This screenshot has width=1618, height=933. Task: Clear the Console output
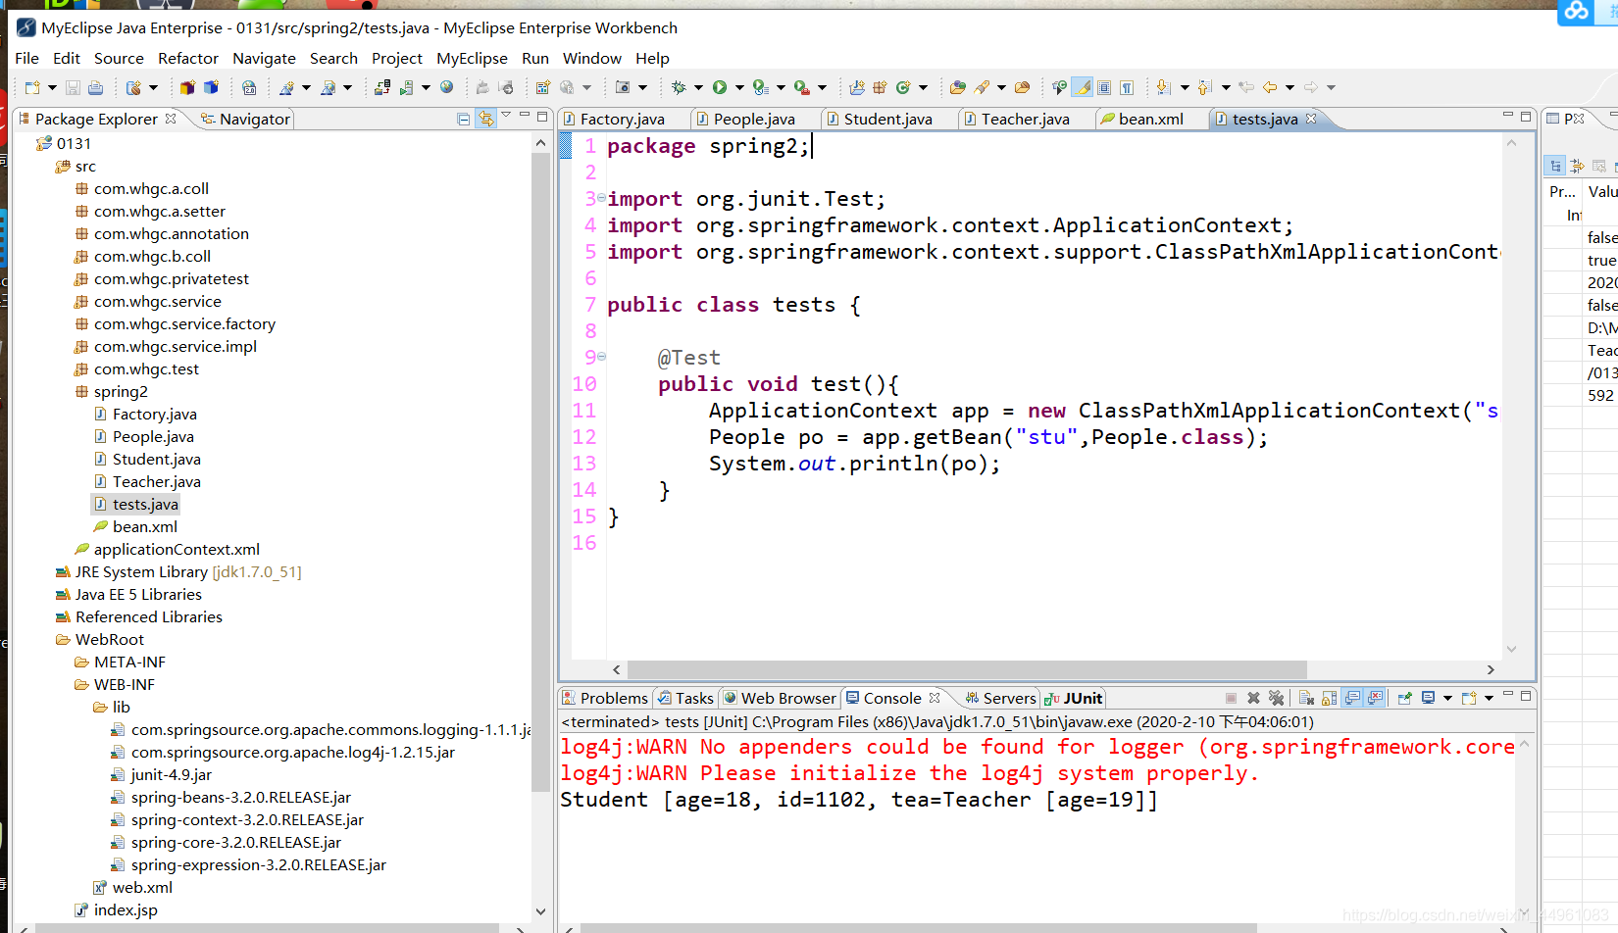click(x=1307, y=698)
